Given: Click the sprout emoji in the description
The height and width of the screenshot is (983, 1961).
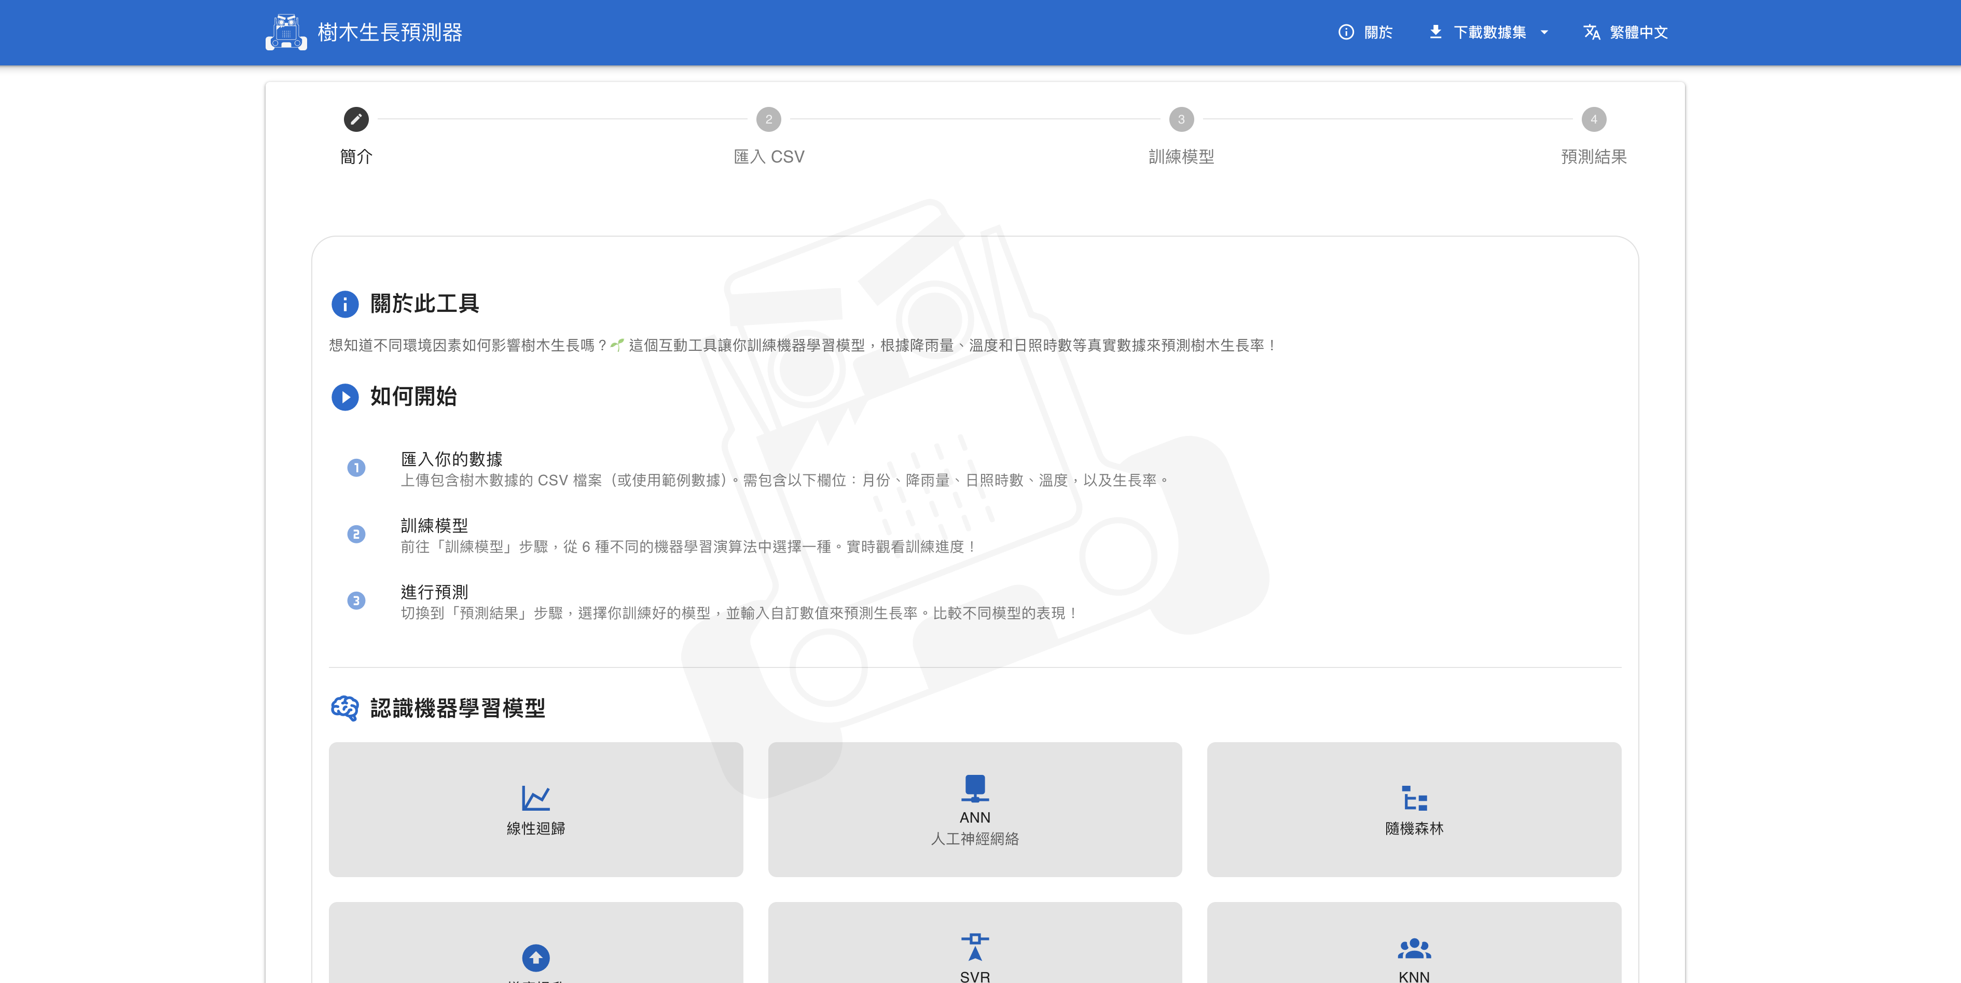Looking at the screenshot, I should coord(617,345).
